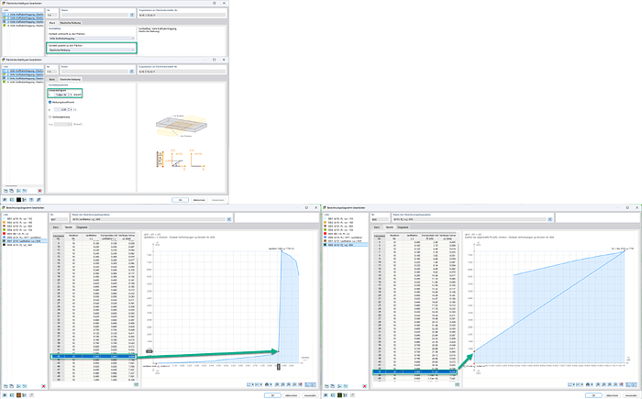Click edit-name icon in left Berechnungsdiagramm dialog
Screen dimensions: 642x399
pyautogui.click(x=229, y=219)
